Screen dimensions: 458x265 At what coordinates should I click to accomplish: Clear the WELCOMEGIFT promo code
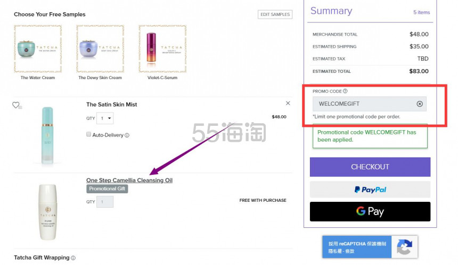[x=420, y=104]
